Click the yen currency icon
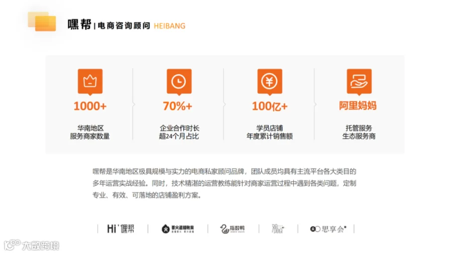This screenshot has height=254, width=452. [270, 82]
